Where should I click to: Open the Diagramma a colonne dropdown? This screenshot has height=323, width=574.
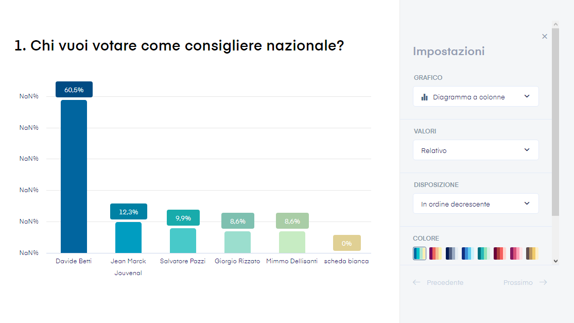tap(476, 97)
